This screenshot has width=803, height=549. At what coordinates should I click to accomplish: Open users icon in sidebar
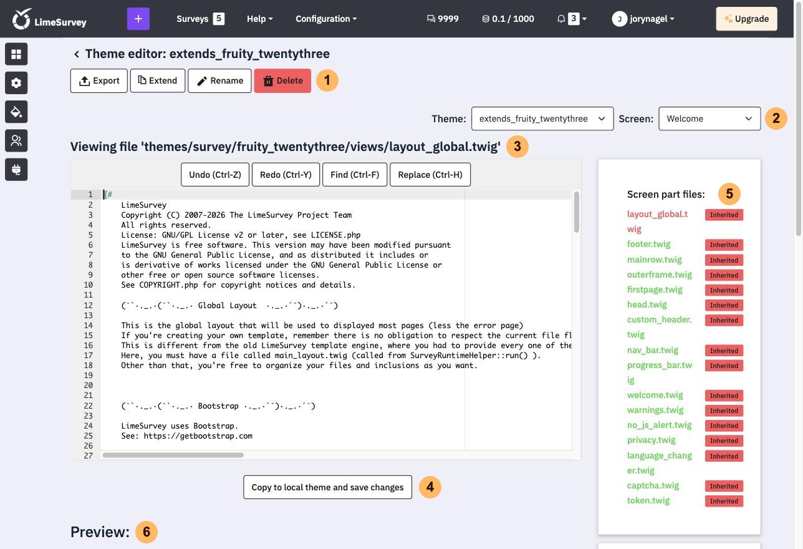click(16, 140)
